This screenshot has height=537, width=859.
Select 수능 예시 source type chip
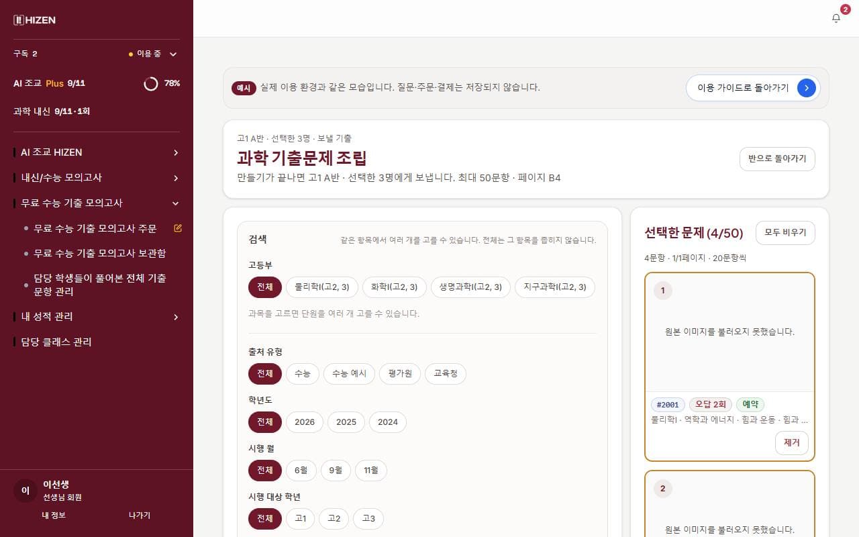click(x=349, y=373)
